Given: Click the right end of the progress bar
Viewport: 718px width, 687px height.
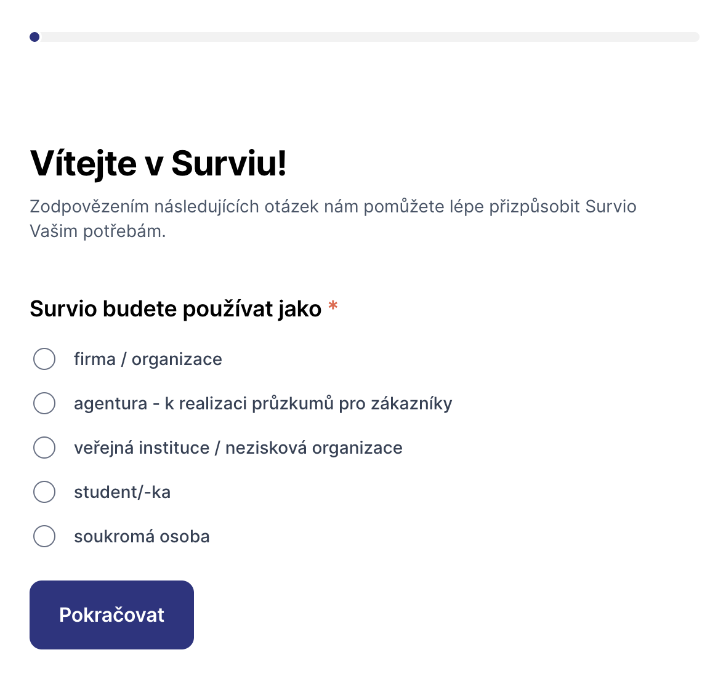Looking at the screenshot, I should [695, 37].
